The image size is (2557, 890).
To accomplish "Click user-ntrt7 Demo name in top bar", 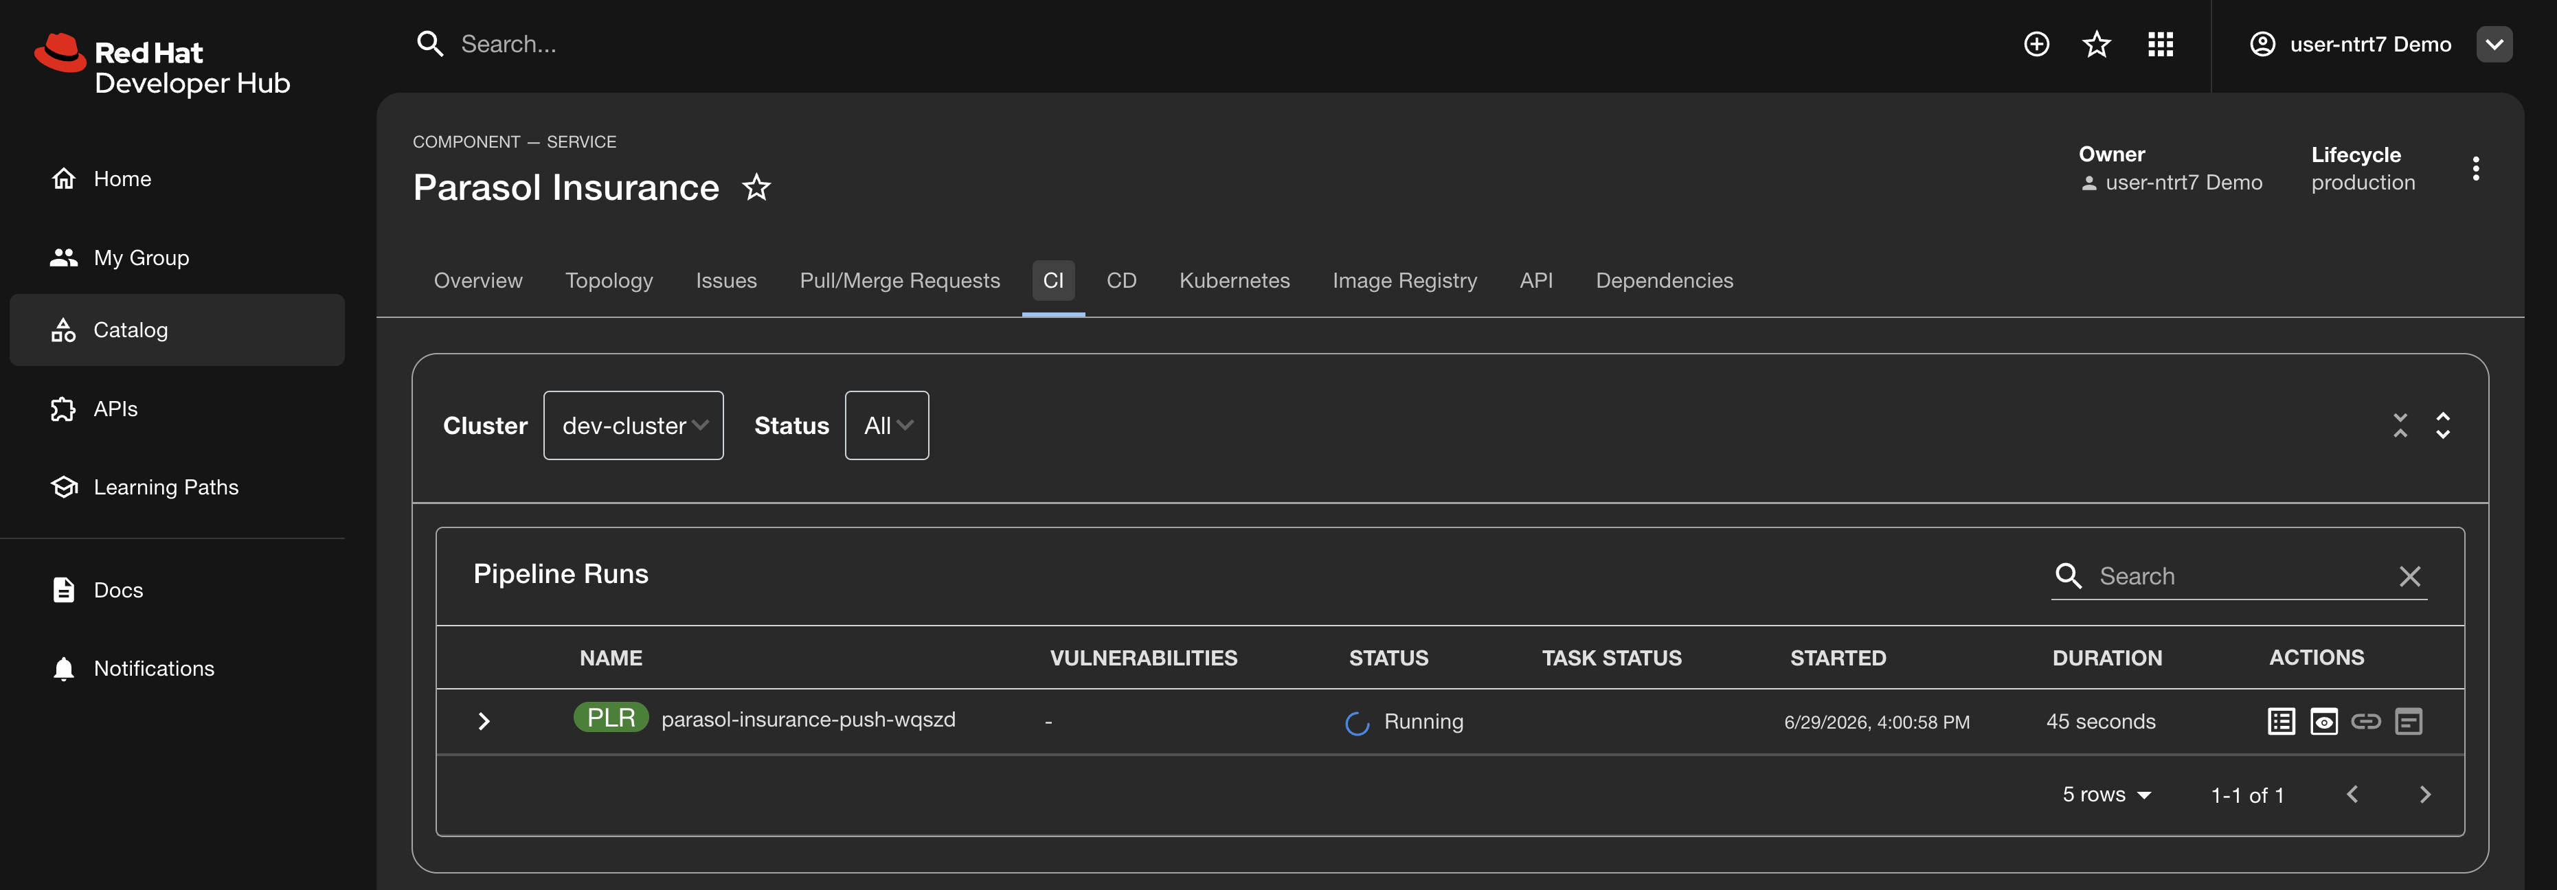I will click(2370, 44).
